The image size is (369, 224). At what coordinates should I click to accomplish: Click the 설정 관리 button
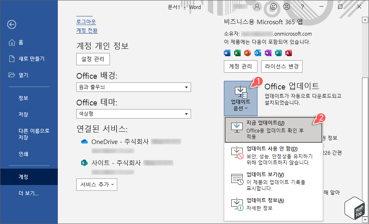coord(93,59)
